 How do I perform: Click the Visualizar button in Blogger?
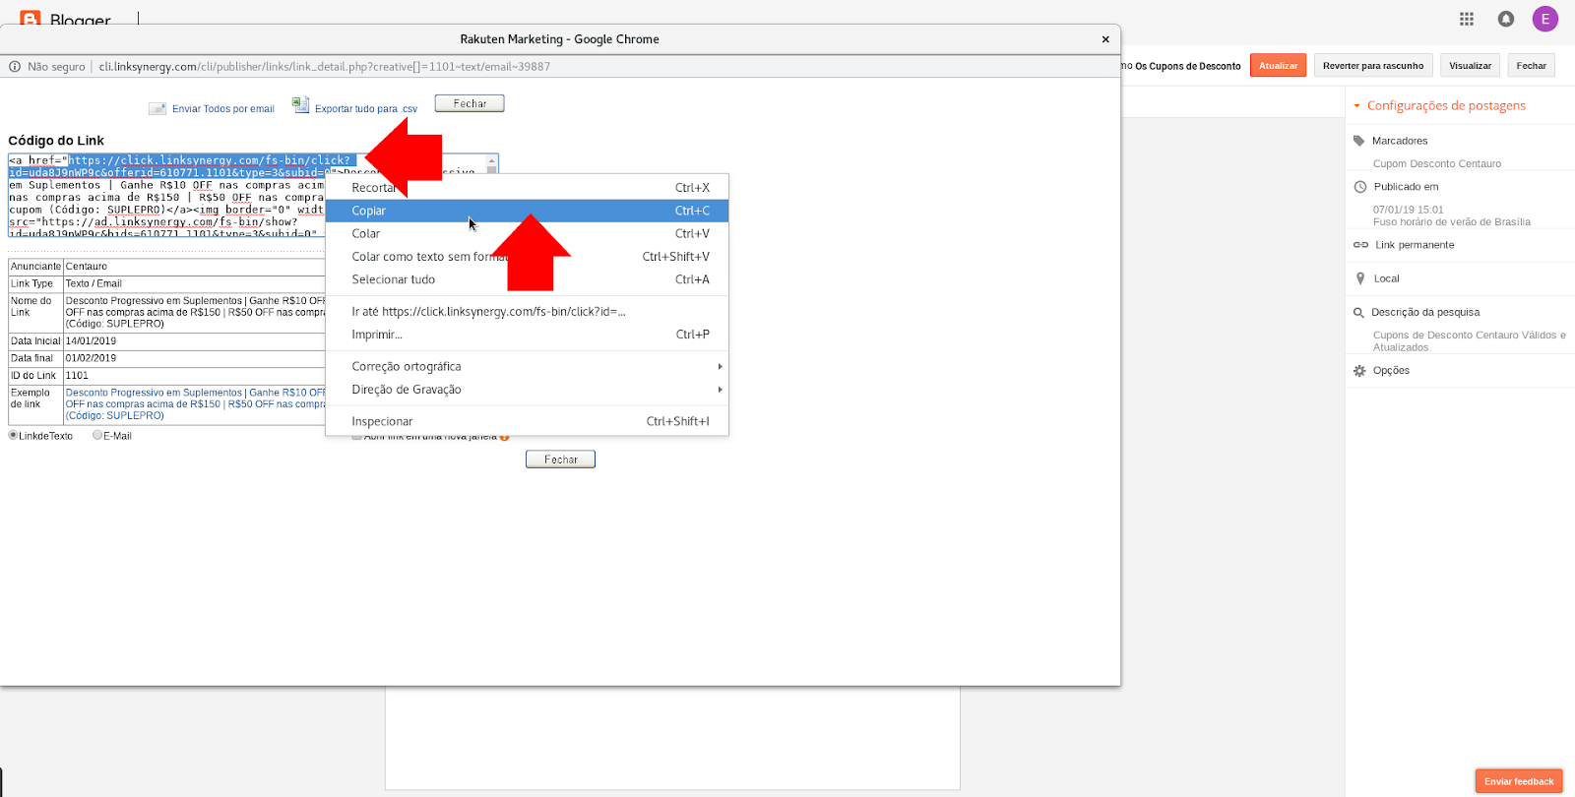pos(1470,65)
